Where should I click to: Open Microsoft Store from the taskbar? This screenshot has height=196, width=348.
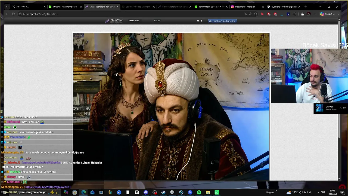click(x=74, y=192)
